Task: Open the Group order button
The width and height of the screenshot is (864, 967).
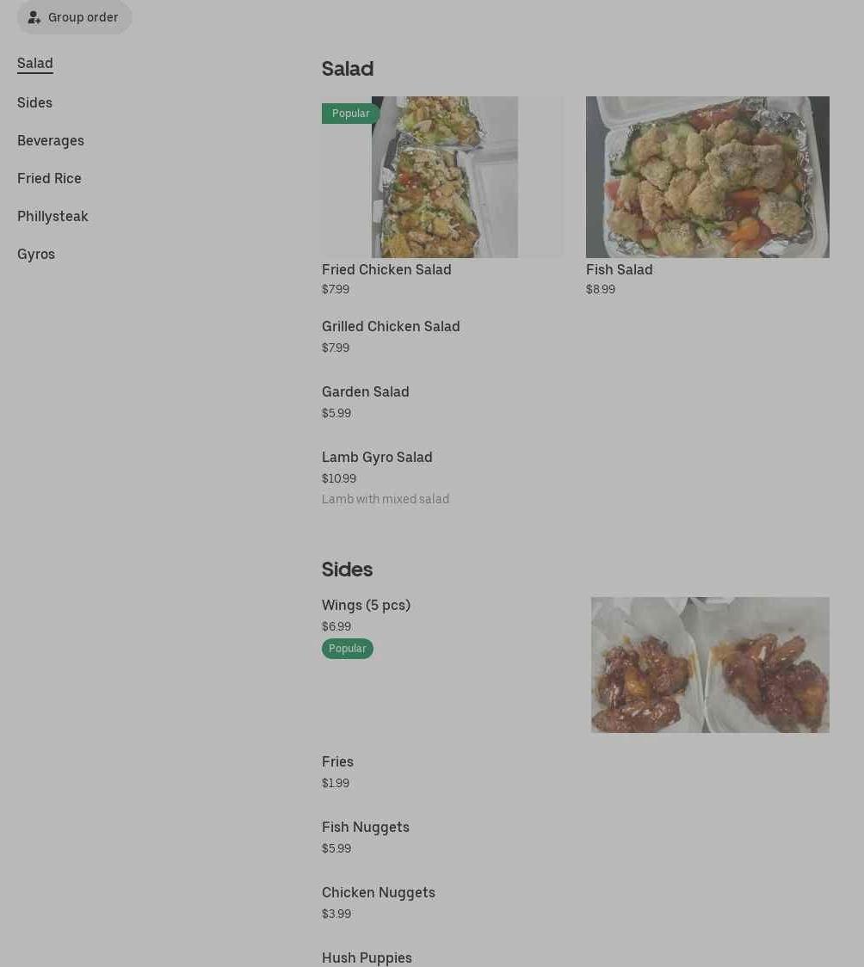Action: (74, 16)
